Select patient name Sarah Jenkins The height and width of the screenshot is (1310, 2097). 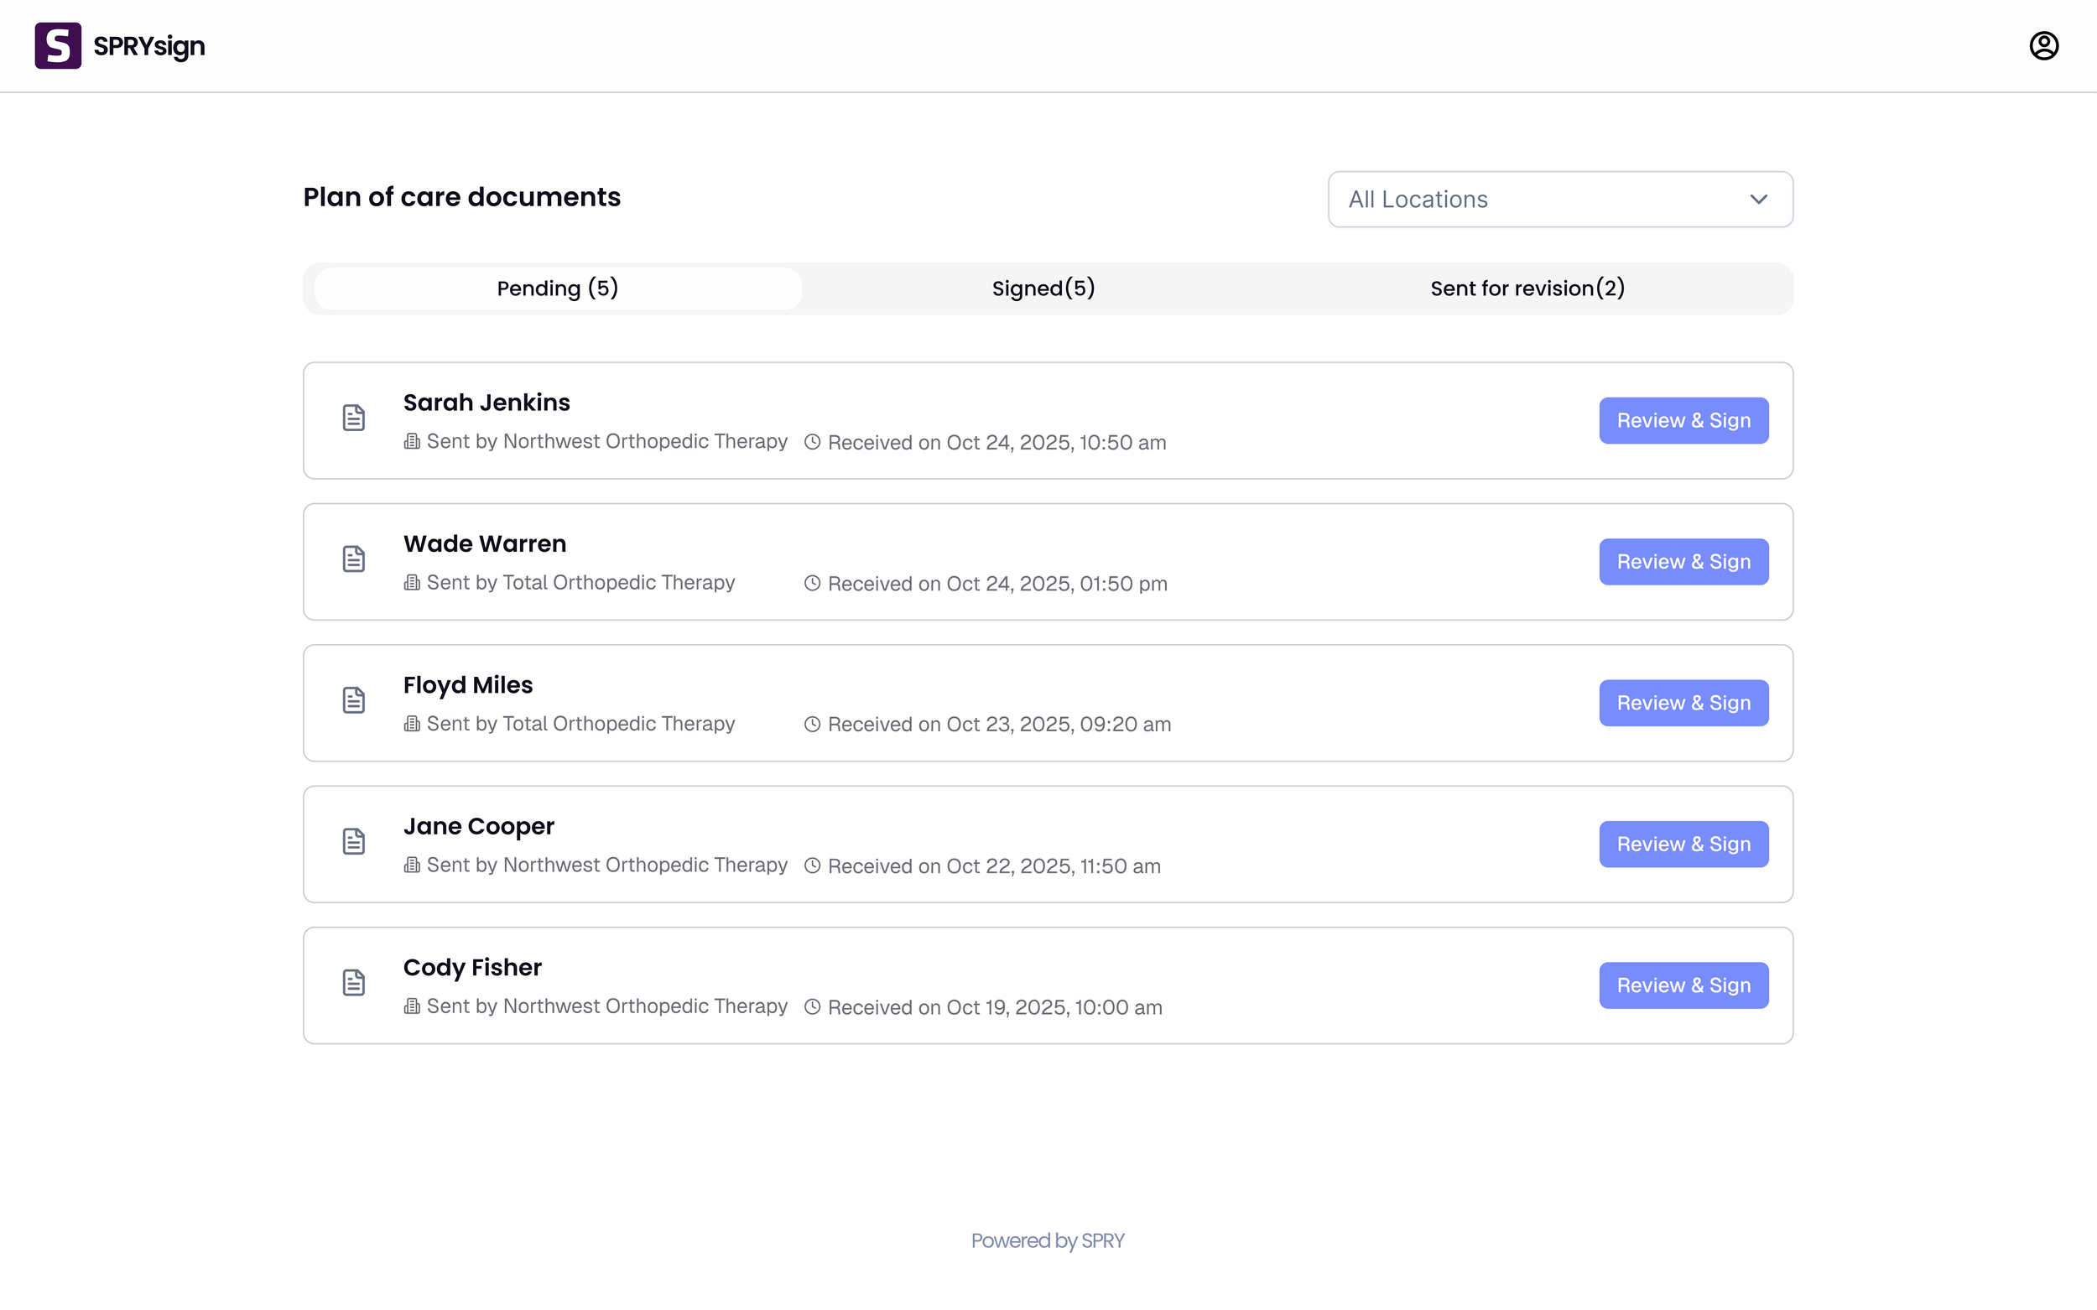tap(487, 403)
